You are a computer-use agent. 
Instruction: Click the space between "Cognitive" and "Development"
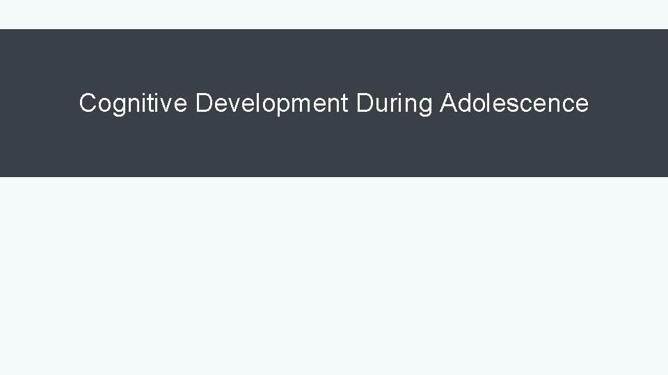tap(191, 104)
